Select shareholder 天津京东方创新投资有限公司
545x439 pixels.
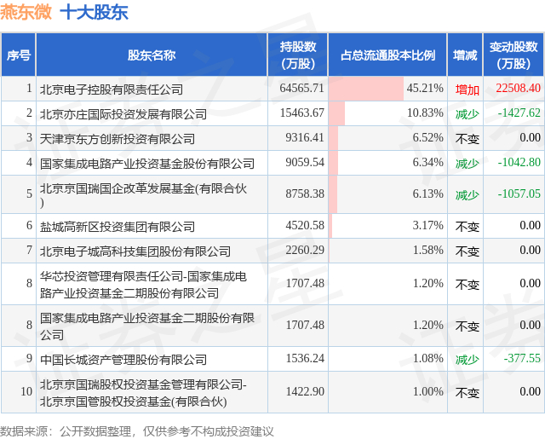[118, 139]
